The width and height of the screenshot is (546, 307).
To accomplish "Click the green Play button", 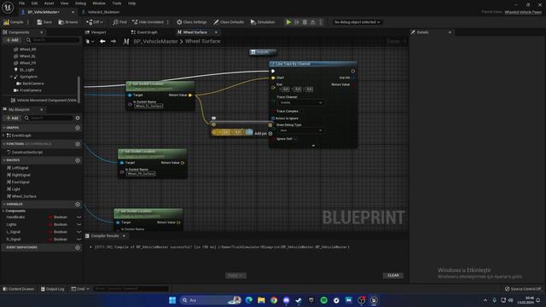I will coord(288,22).
